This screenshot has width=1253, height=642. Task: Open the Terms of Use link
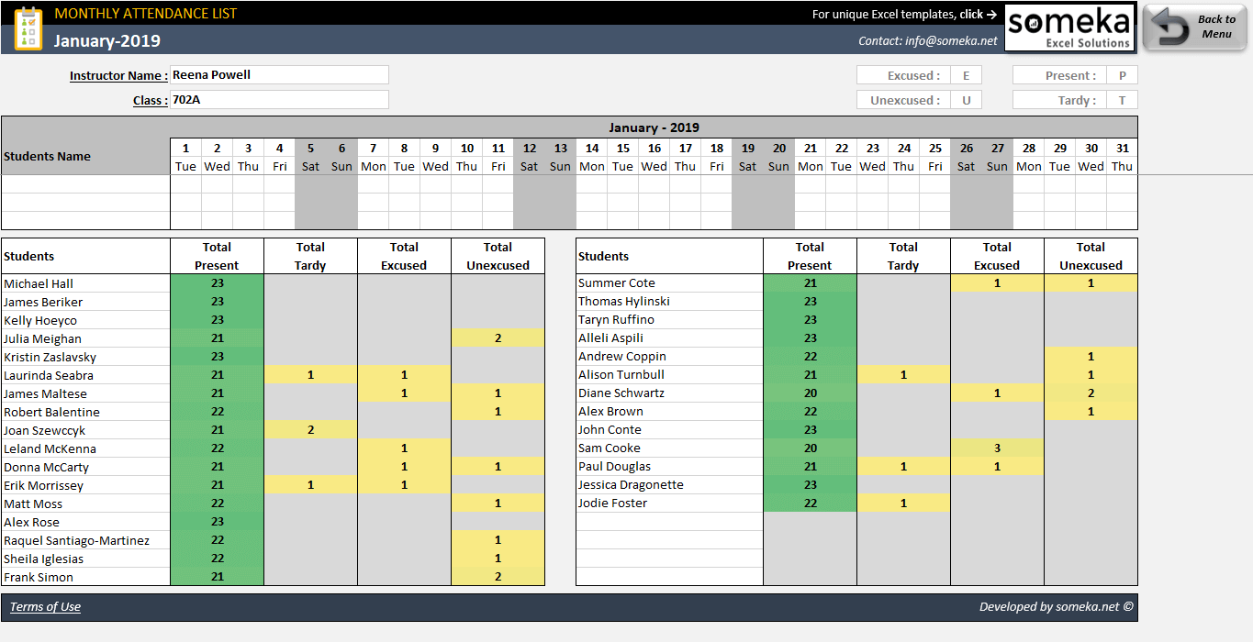45,606
